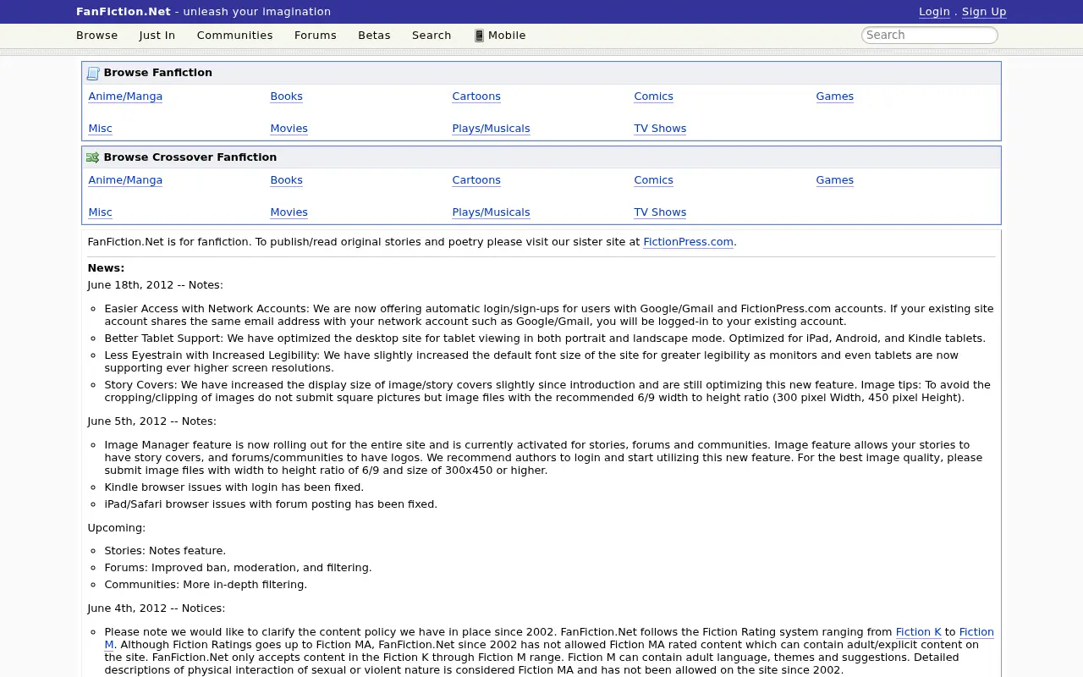This screenshot has width=1083, height=677.
Task: Open the Search menu item in the navigation bar
Action: pos(432,36)
